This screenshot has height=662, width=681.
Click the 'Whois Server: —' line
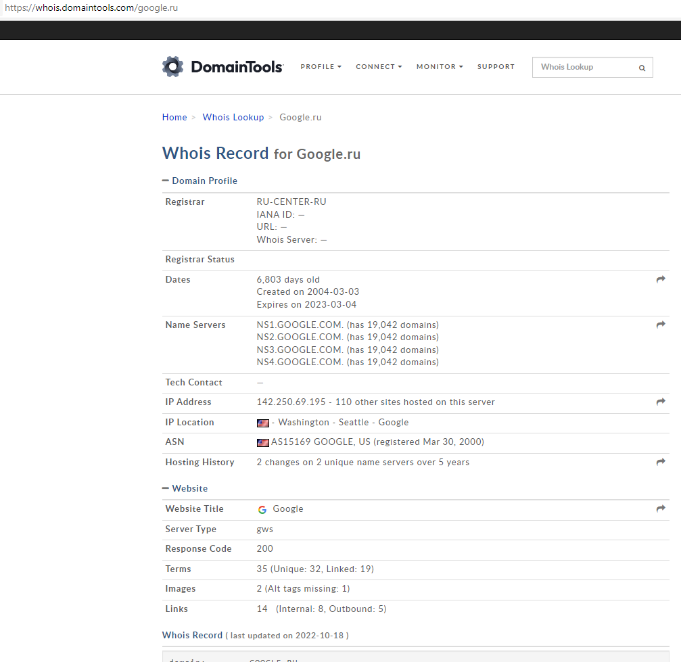point(292,240)
